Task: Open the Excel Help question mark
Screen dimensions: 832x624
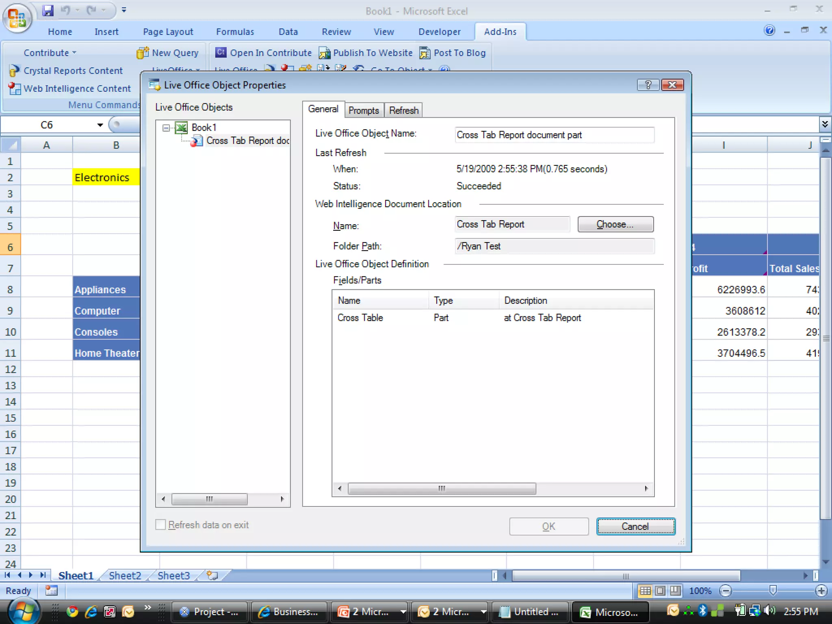Action: 769,30
